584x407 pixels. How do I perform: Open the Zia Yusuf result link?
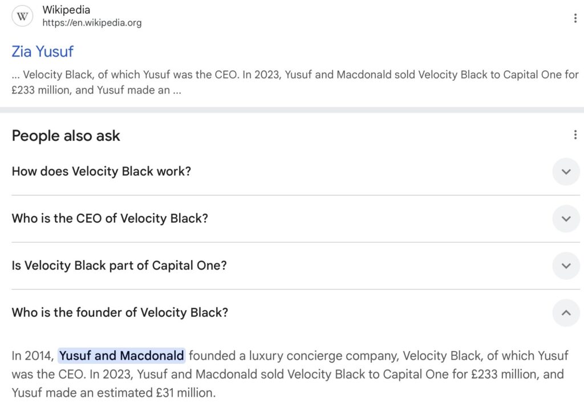click(x=43, y=51)
